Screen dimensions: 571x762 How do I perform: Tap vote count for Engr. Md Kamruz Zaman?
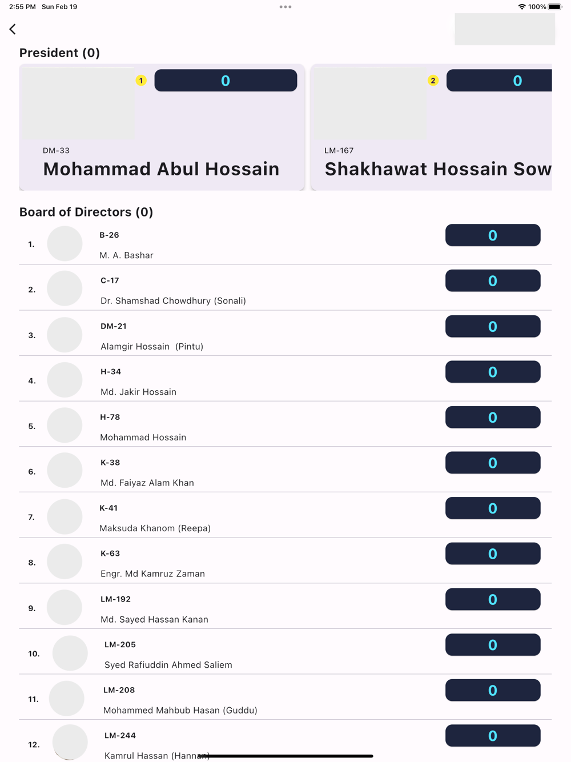(x=493, y=554)
